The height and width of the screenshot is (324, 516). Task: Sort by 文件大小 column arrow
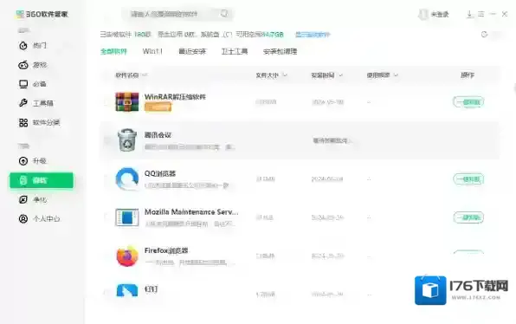pos(285,75)
